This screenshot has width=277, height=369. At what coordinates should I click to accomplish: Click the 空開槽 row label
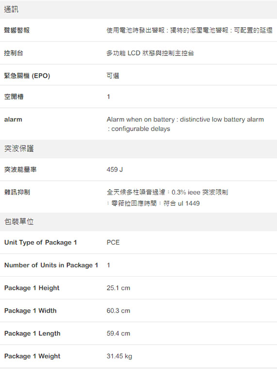(x=14, y=96)
